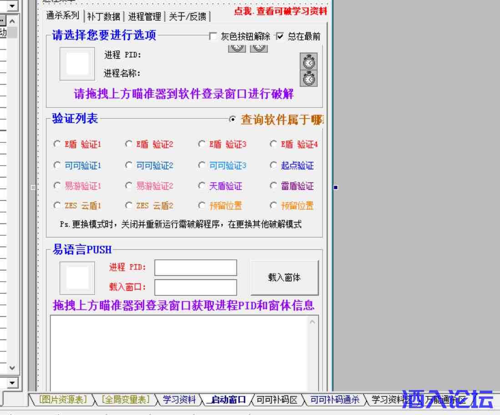The image size is (500, 415).
Task: Select the white handle on the form's left edge
Action: coord(33,187)
